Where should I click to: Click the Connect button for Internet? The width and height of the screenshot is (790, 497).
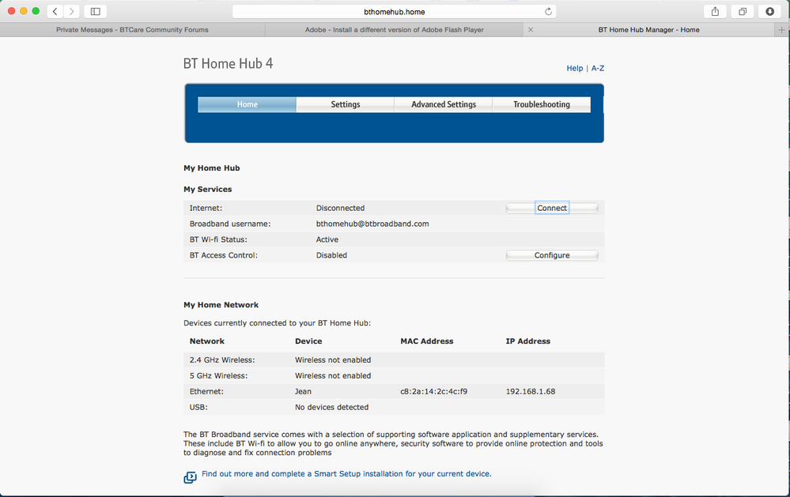point(552,208)
